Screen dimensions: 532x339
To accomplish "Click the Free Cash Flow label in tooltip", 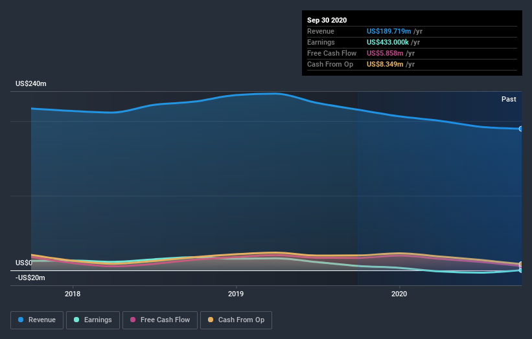I will point(332,53).
